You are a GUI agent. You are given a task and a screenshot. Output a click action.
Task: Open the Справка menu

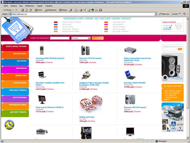(x=49, y=6)
